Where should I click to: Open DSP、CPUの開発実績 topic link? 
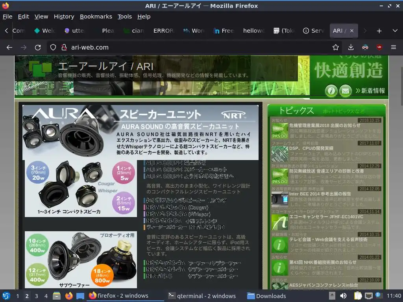(311, 148)
